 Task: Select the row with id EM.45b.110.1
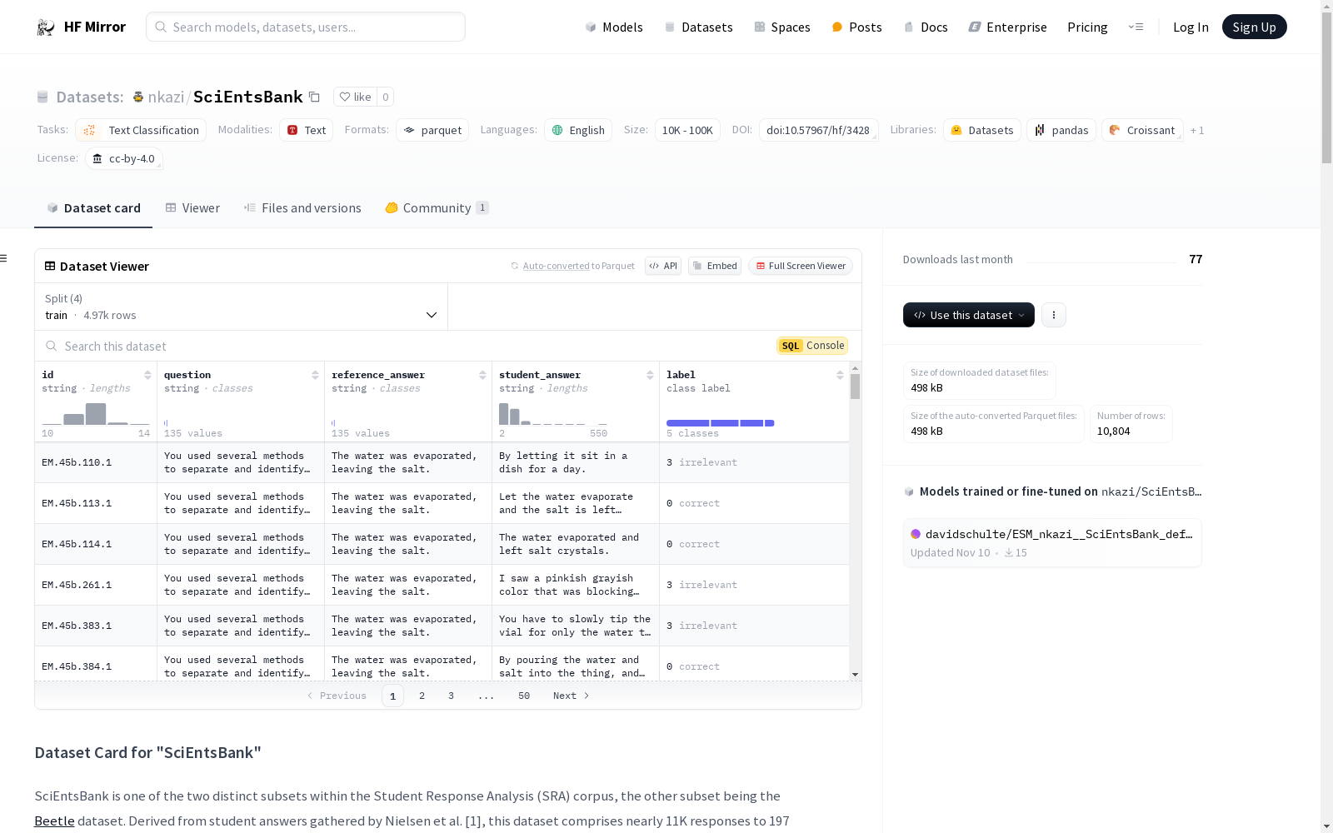[442, 462]
